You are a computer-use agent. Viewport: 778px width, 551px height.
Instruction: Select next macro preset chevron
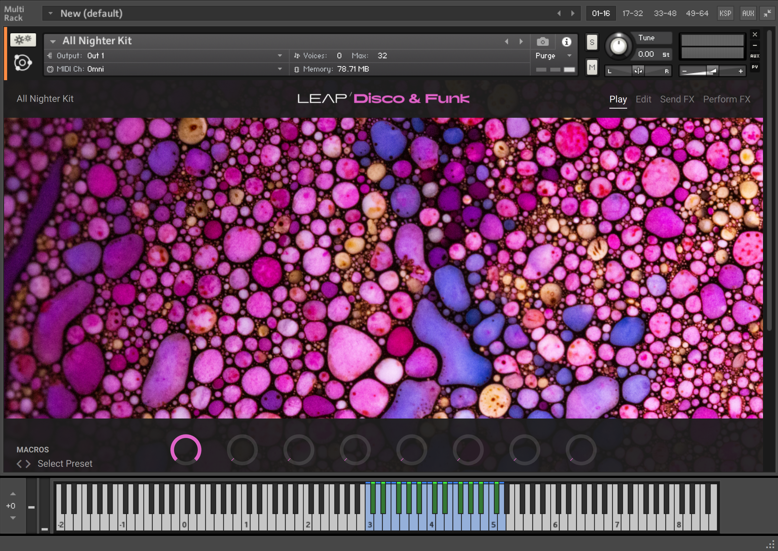(28, 464)
